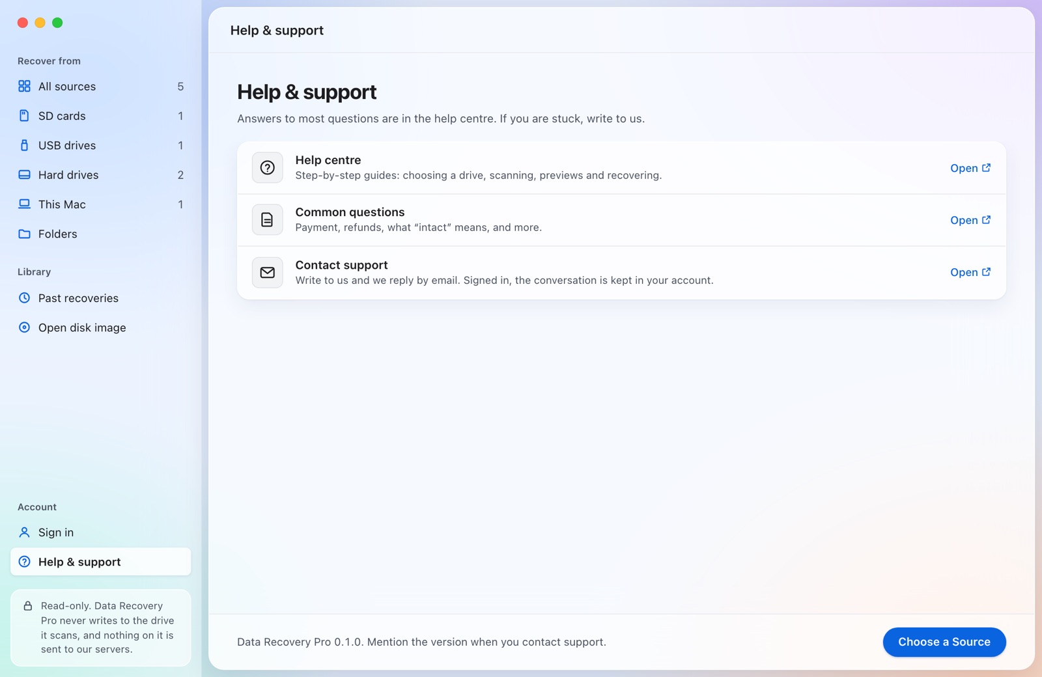The image size is (1042, 677).
Task: Choose Open disk image
Action: [101, 327]
